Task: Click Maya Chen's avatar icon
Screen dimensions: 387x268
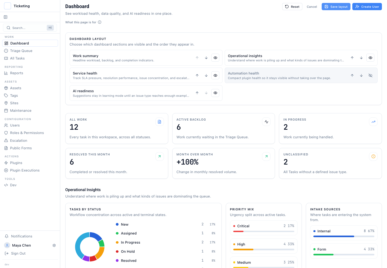Action: coord(7,245)
